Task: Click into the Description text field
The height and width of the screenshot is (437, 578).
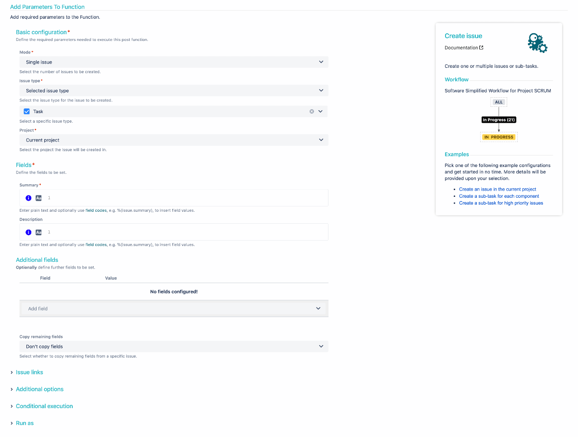Action: coord(174,232)
